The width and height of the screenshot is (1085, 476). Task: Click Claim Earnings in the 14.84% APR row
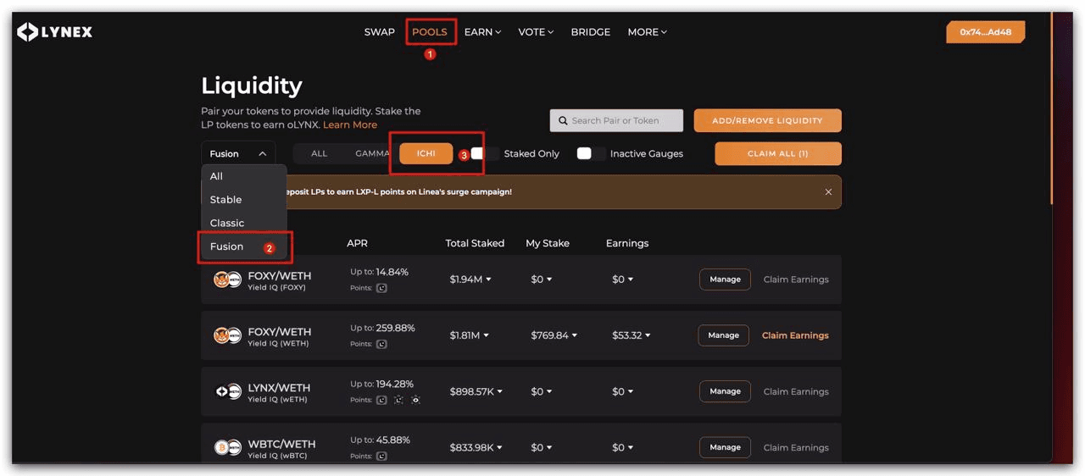tap(796, 280)
